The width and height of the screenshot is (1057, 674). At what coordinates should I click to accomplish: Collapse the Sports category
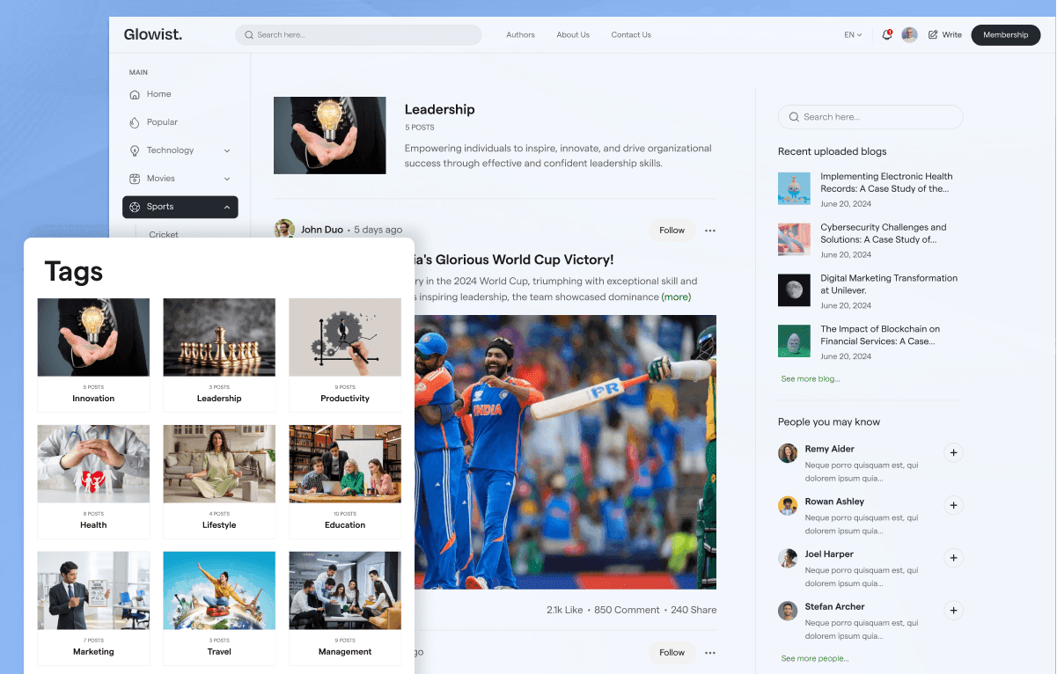(x=228, y=207)
